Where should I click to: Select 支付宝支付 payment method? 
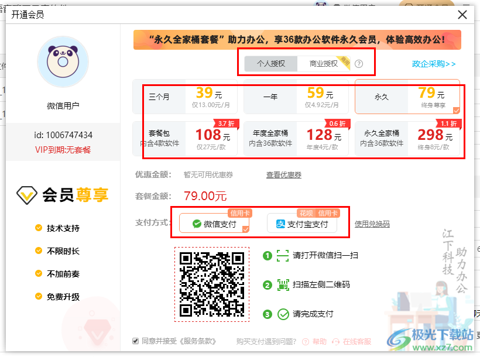point(302,223)
